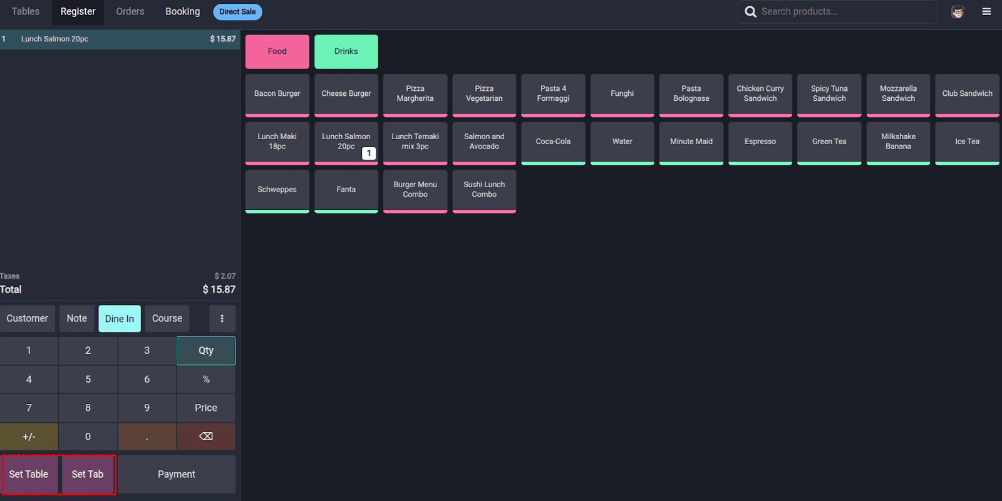This screenshot has width=1002, height=501.
Task: Click the search magnifier icon
Action: [750, 12]
